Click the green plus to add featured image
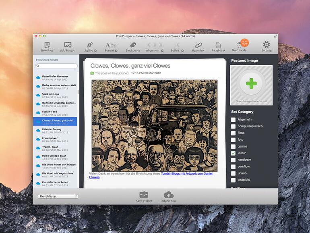310x233 pixels. (251, 83)
